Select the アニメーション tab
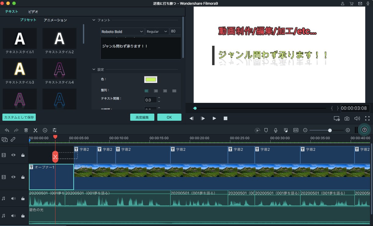 tap(55, 20)
